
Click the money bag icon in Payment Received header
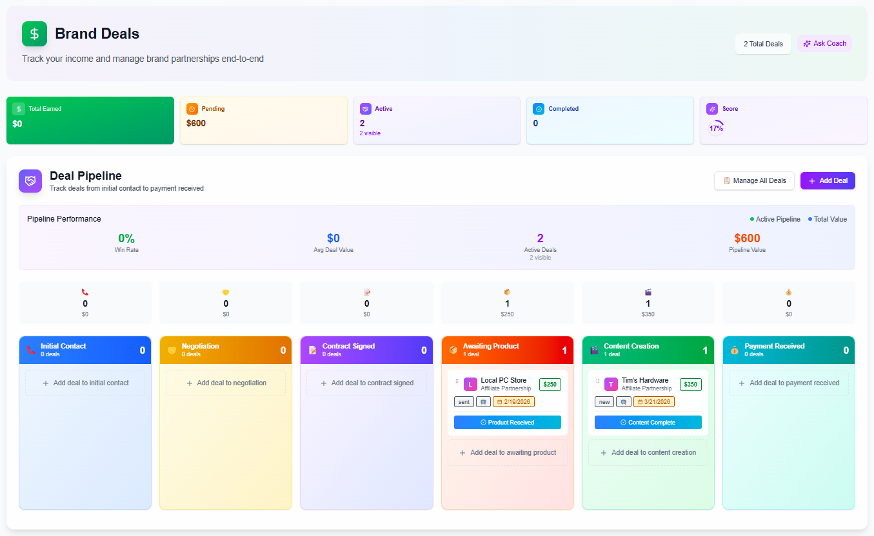735,350
